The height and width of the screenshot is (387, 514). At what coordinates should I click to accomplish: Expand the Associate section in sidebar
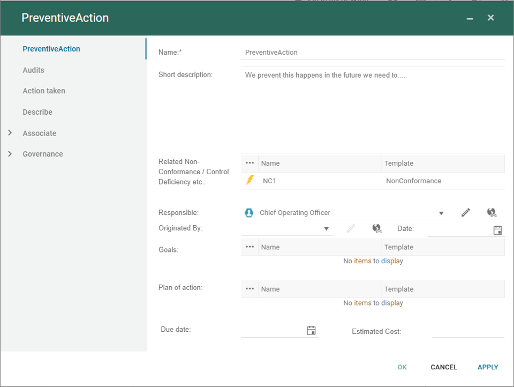pos(10,133)
